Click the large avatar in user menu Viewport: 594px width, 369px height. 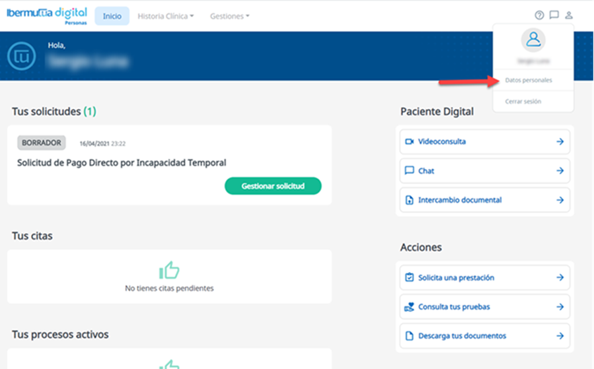533,41
